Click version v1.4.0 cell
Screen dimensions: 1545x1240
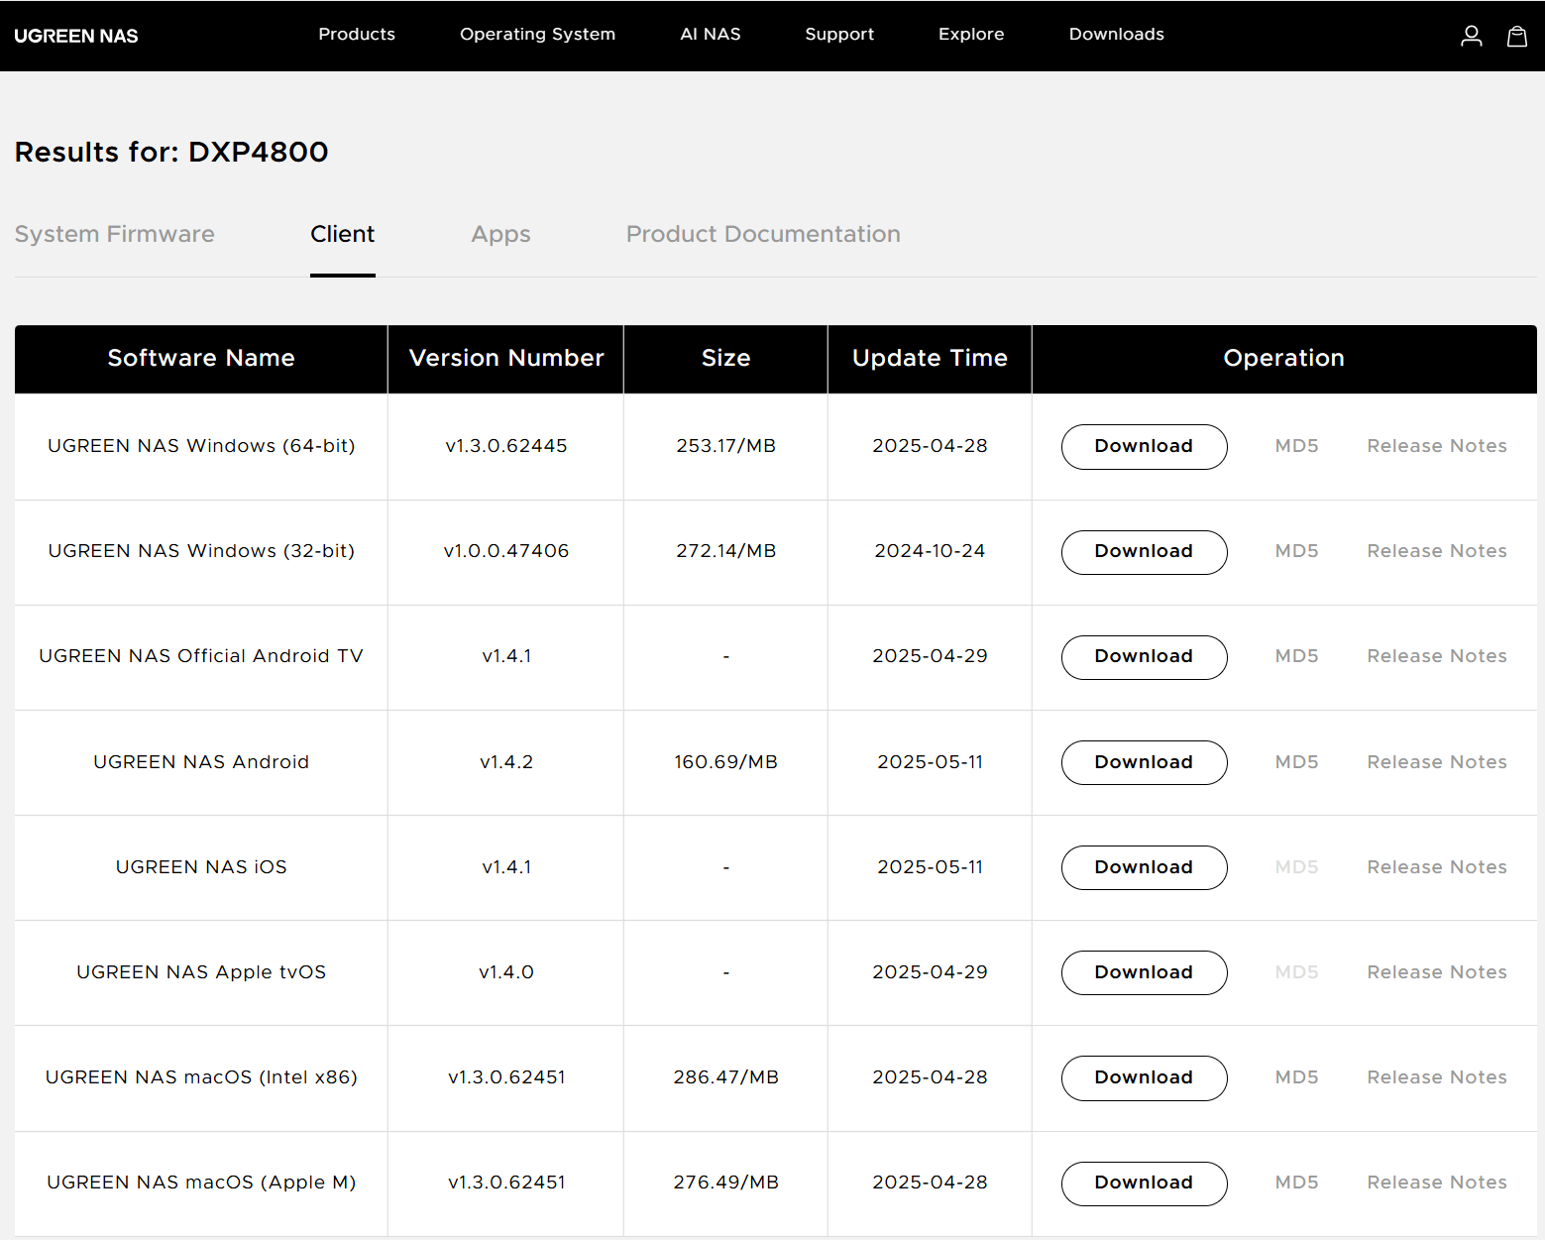pyautogui.click(x=506, y=972)
